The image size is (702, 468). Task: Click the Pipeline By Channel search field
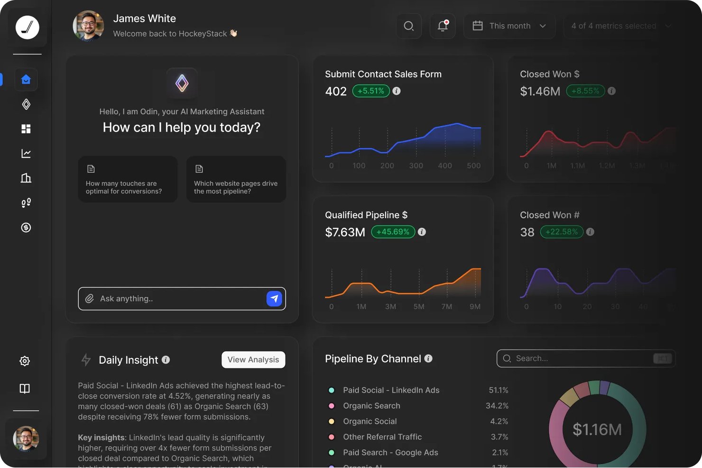[x=586, y=358]
